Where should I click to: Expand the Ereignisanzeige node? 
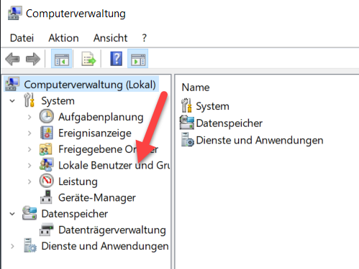click(x=29, y=133)
